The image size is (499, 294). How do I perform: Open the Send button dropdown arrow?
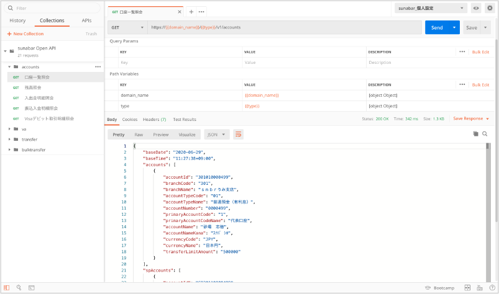[x=454, y=28]
